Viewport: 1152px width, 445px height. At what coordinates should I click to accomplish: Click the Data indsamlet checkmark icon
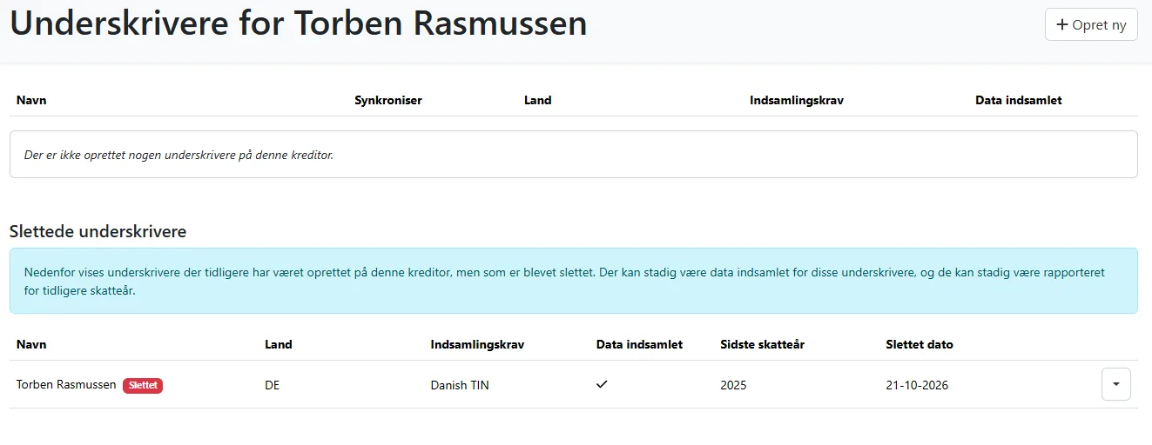[602, 384]
